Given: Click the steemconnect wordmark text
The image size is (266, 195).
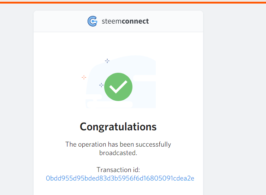Looking at the screenshot, I should pyautogui.click(x=125, y=21).
